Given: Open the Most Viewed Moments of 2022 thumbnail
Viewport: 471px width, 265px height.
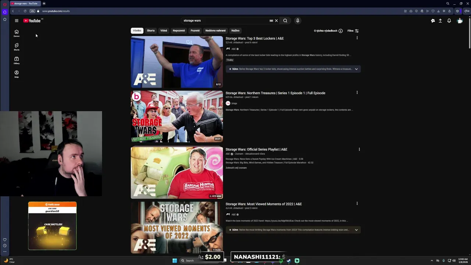Looking at the screenshot, I should pyautogui.click(x=177, y=227).
